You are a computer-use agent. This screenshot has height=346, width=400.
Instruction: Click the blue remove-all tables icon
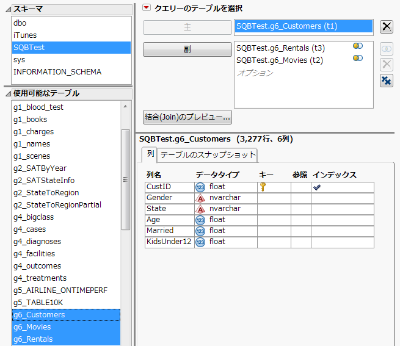coord(387,81)
